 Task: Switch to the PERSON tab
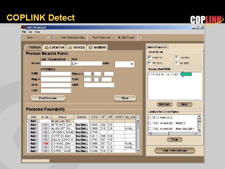tap(33, 48)
